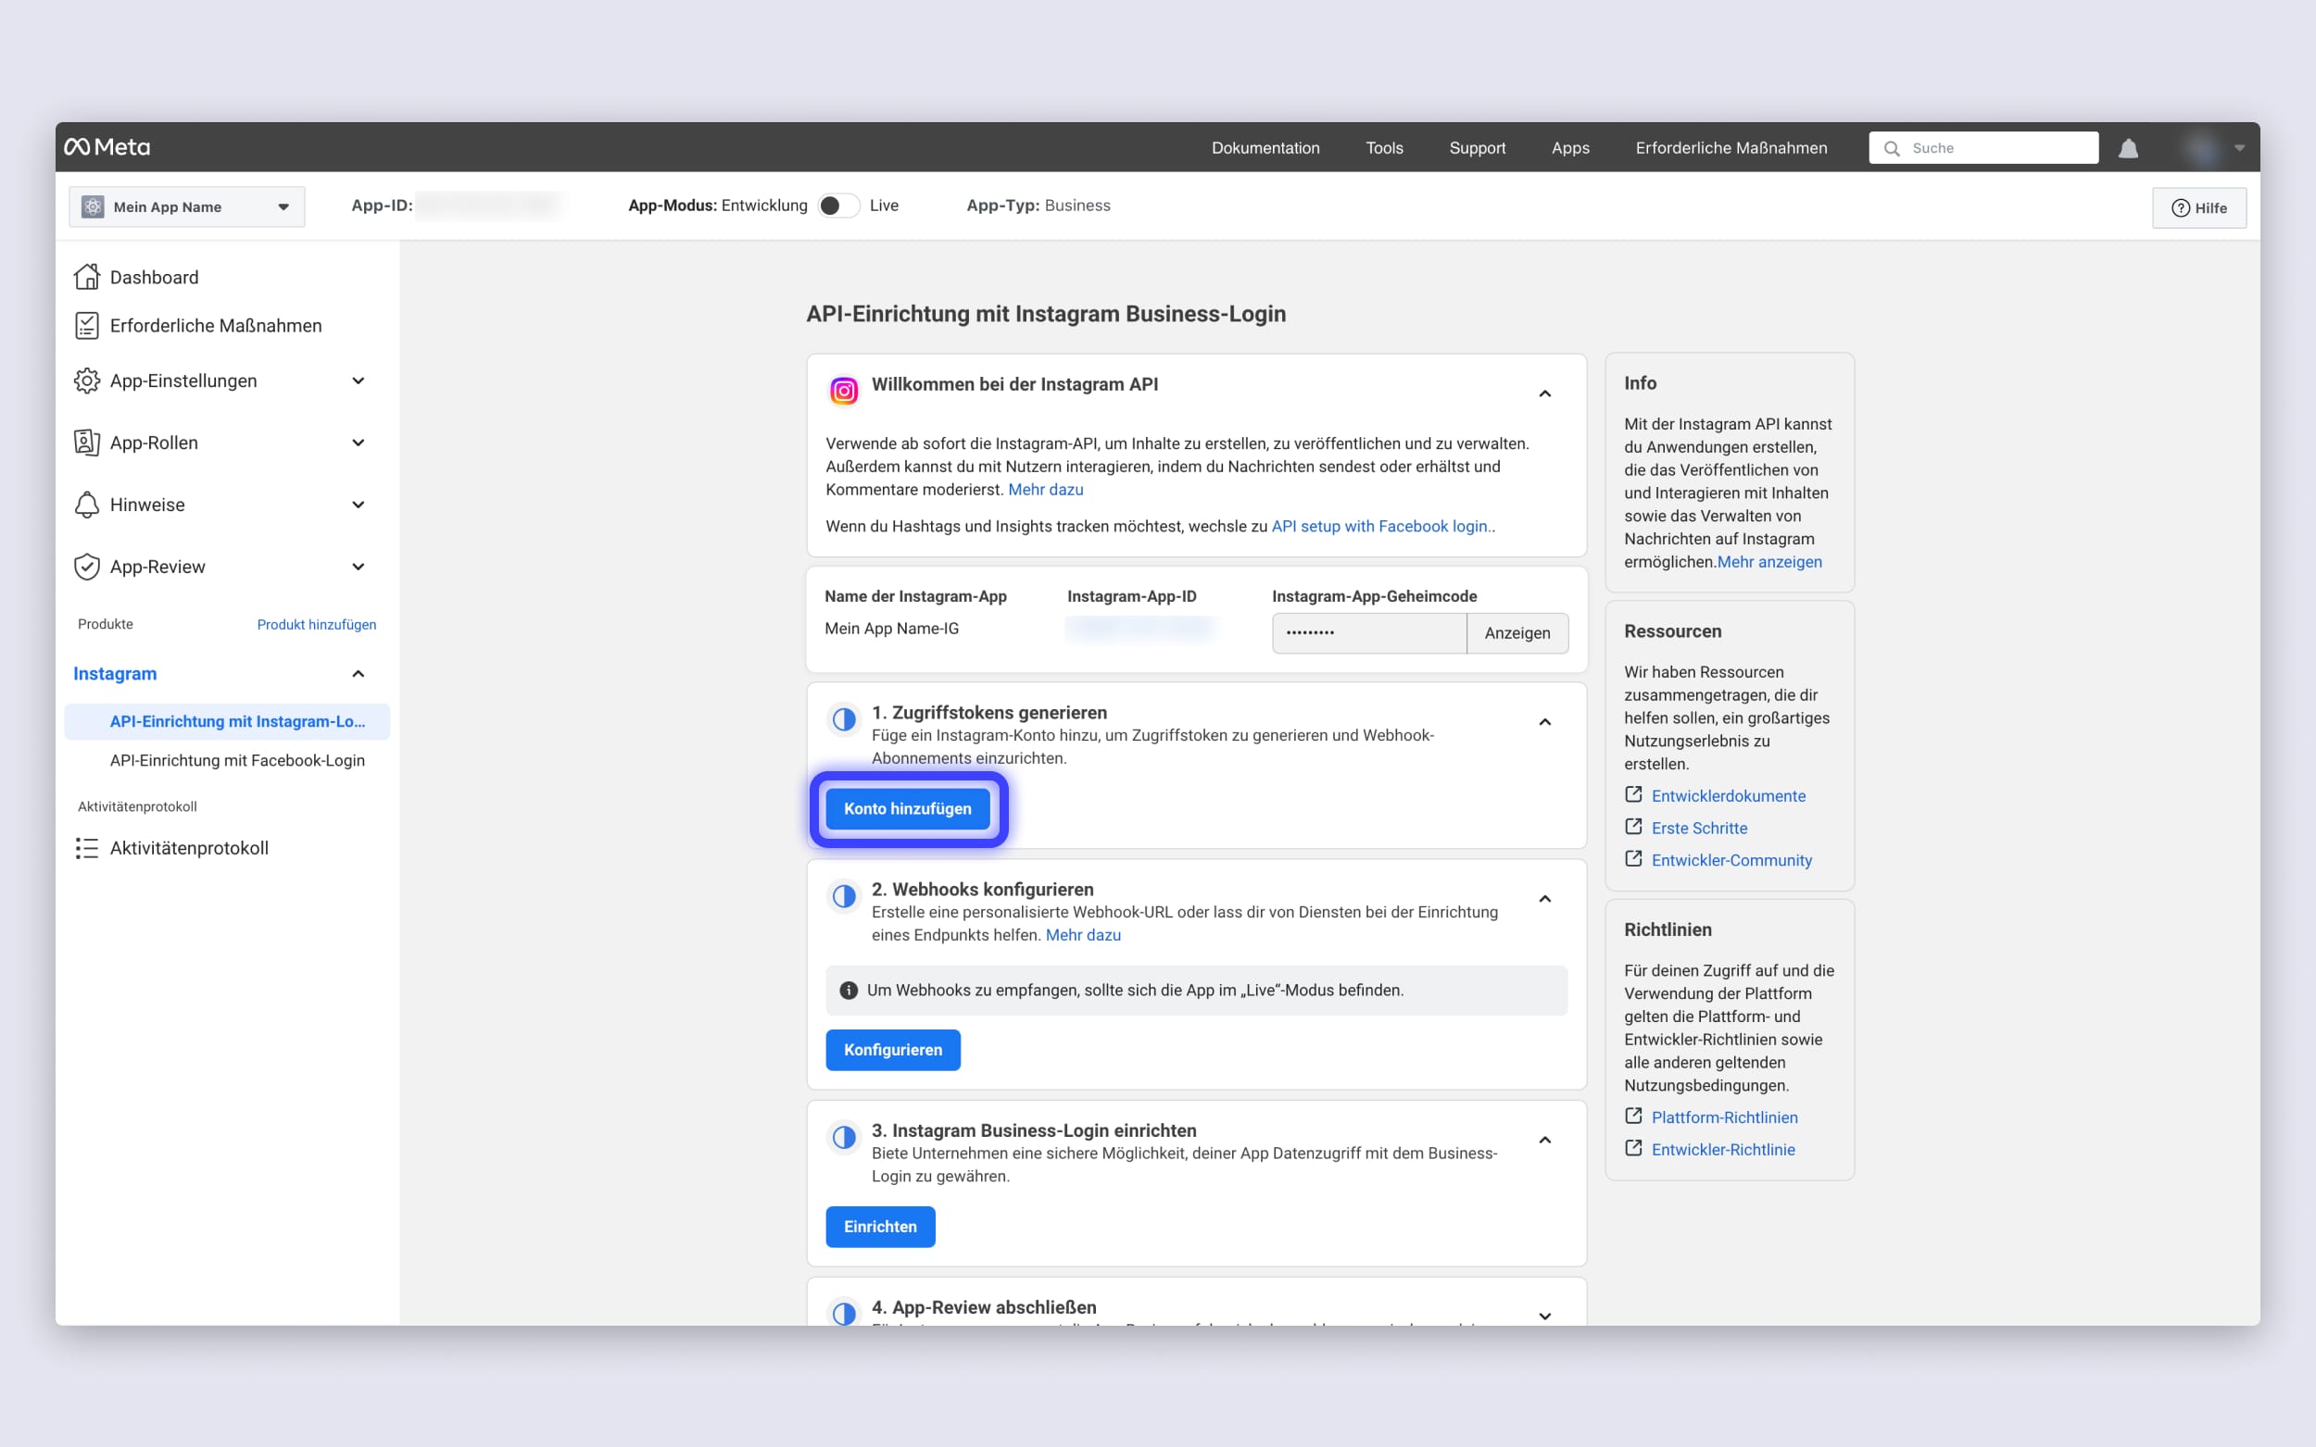2316x1447 pixels.
Task: Click the external link icon beside Entwickler-Community
Action: pyautogui.click(x=1633, y=859)
